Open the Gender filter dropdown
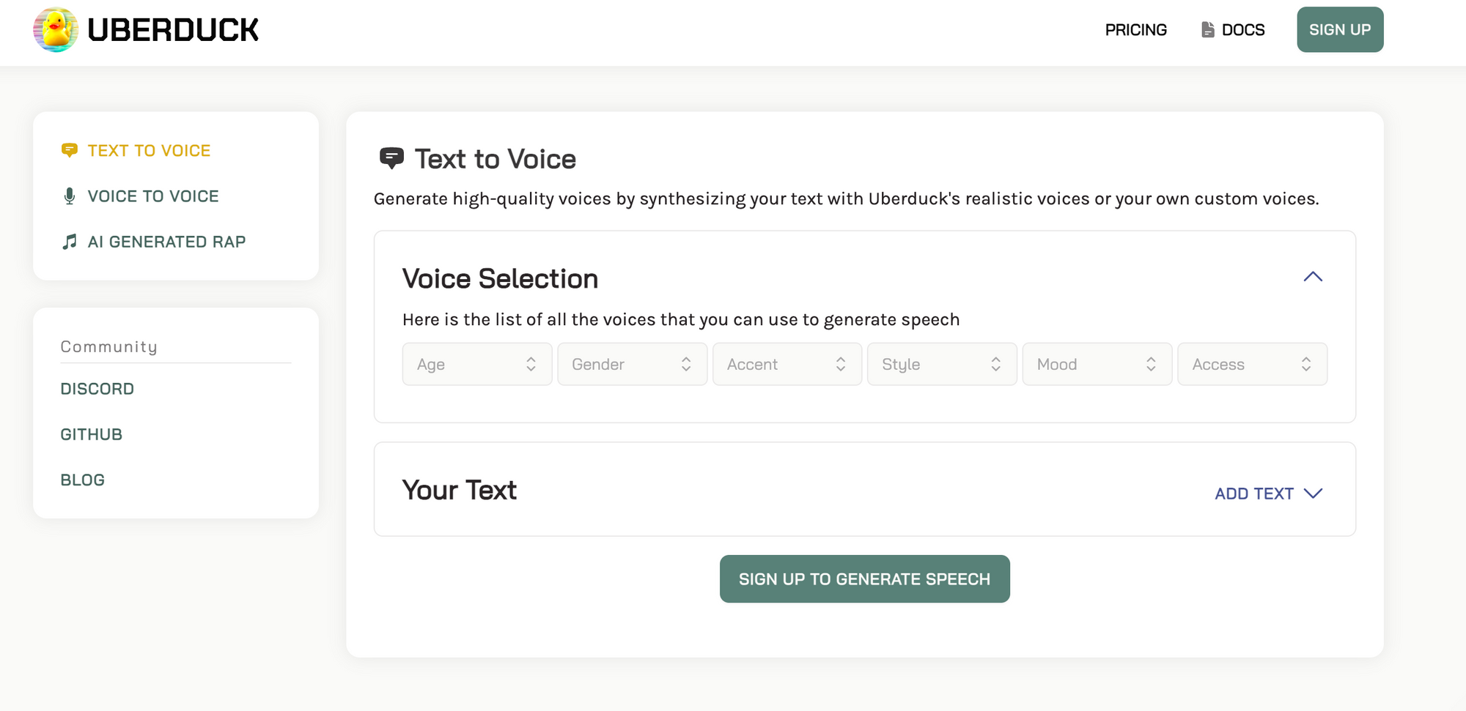1466x711 pixels. 632,364
